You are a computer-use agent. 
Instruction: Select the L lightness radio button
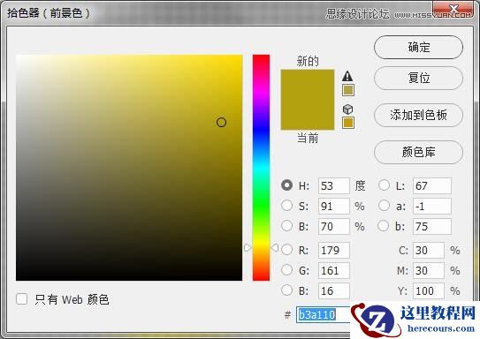point(384,185)
